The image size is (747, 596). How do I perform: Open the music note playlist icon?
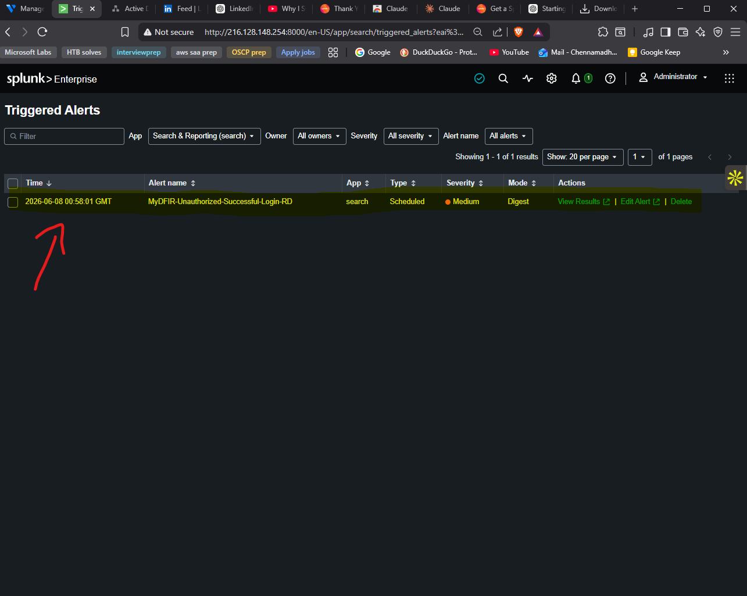pos(649,32)
